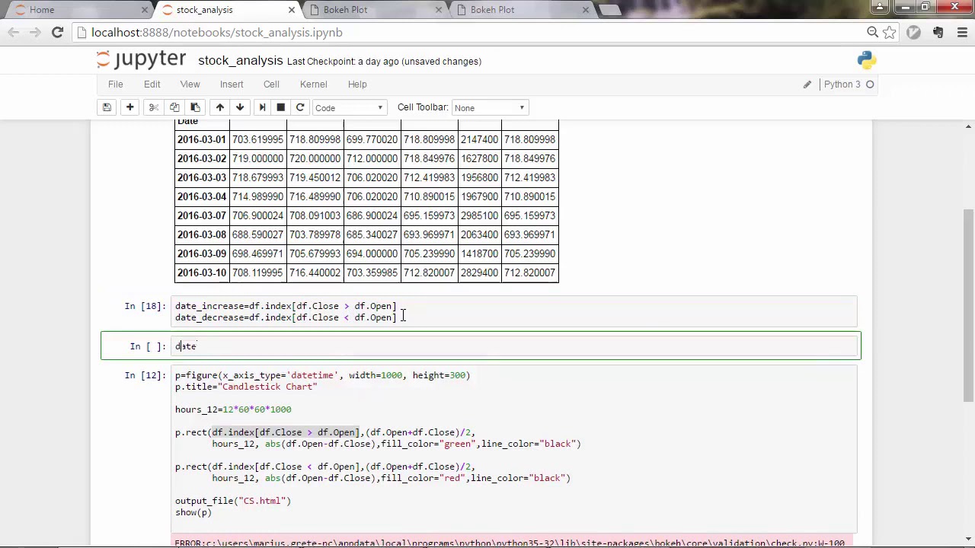Bookmark this page with the star icon
The image size is (975, 548).
pyautogui.click(x=889, y=32)
